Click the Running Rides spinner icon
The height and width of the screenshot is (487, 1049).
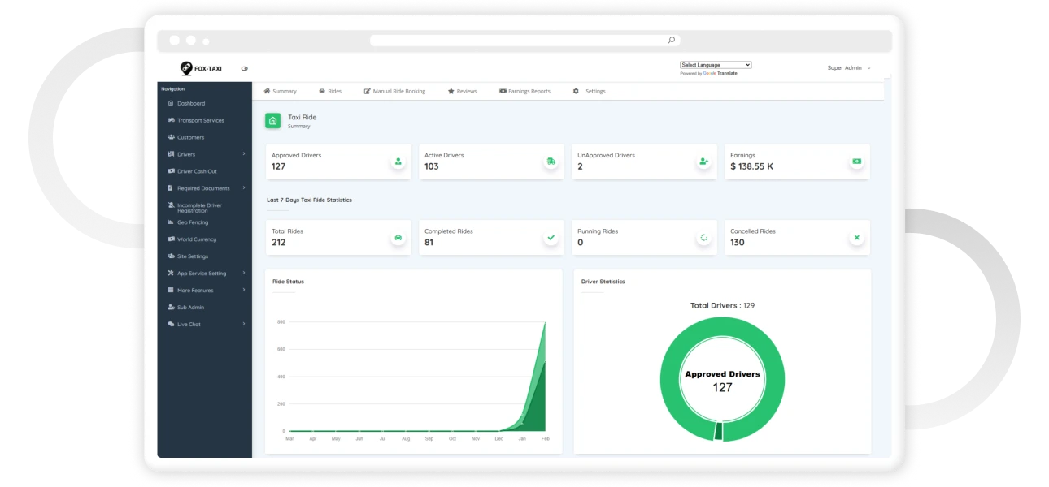704,238
